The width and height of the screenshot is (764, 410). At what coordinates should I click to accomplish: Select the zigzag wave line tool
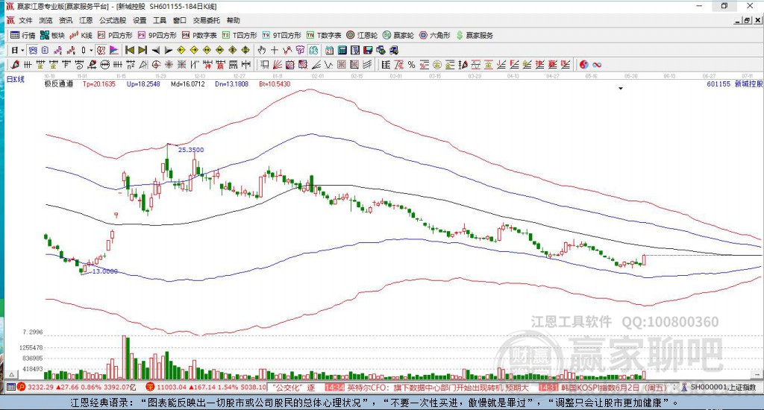[329, 65]
